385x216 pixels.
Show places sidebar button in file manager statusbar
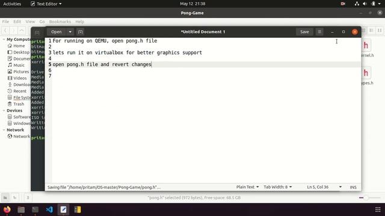coord(5,197)
